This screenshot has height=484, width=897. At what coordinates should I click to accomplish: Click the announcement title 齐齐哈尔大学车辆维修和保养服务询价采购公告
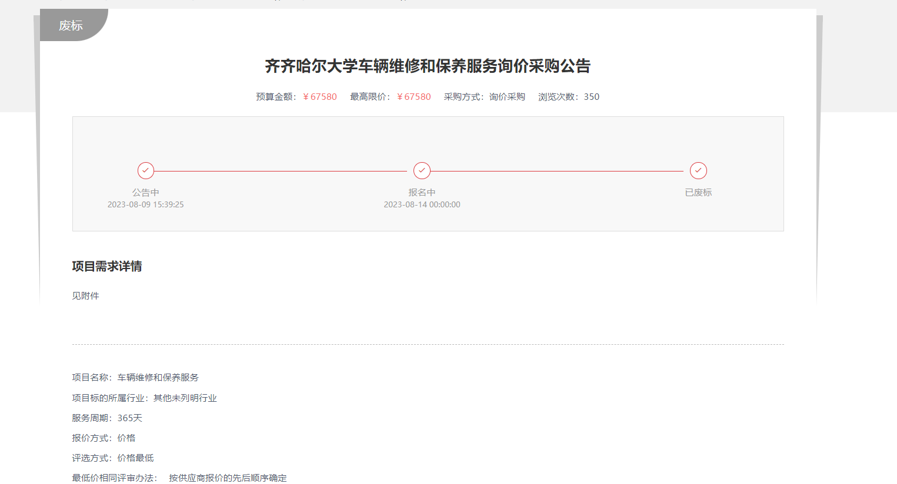click(428, 66)
